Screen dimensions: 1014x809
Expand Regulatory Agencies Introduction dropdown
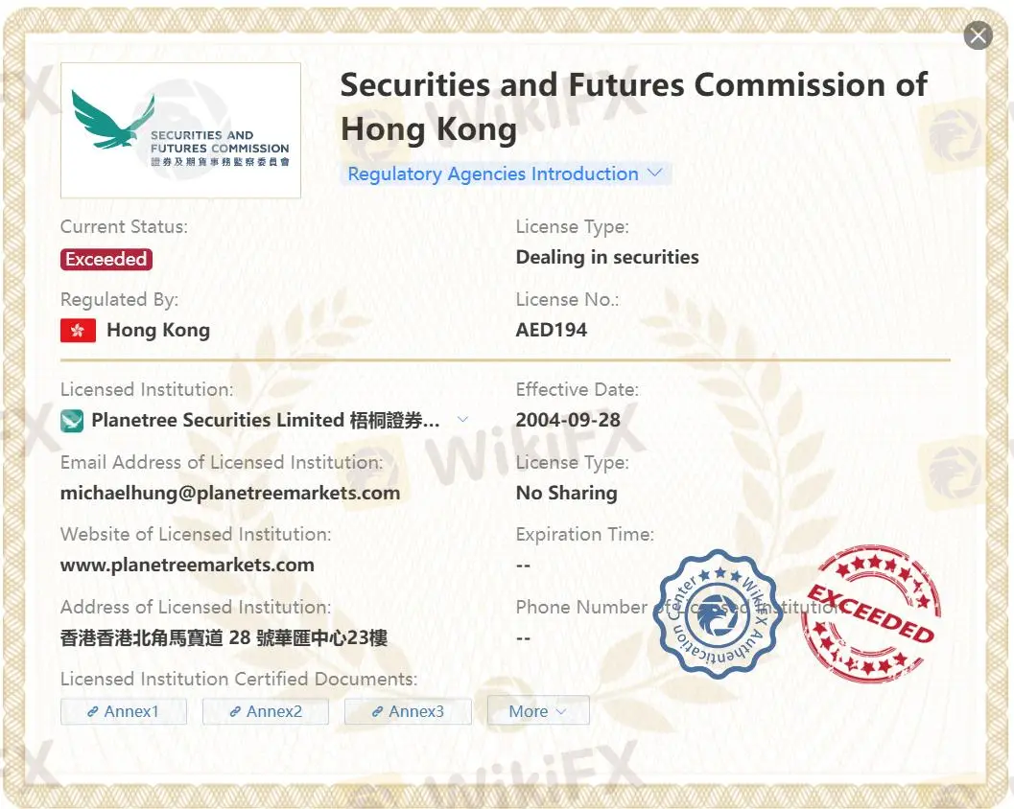point(505,173)
